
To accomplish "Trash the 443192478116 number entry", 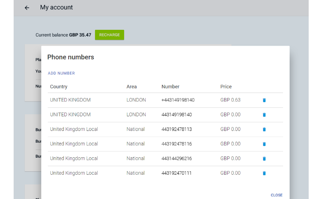I will click(x=264, y=144).
